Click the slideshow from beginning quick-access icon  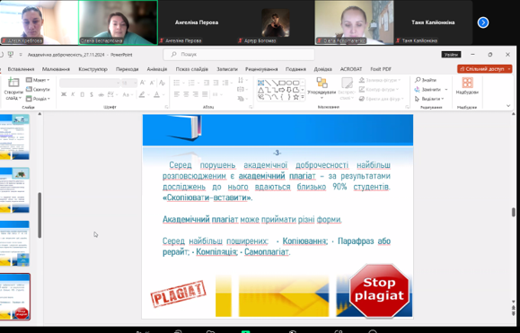[11, 55]
